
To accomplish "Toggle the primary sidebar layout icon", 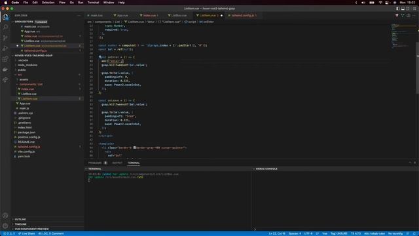I will (398, 9).
